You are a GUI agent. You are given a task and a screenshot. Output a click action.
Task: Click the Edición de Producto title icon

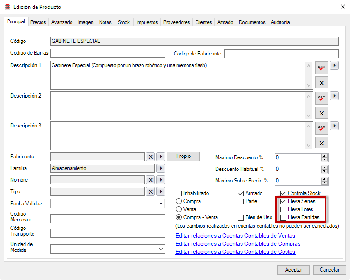point(8,7)
